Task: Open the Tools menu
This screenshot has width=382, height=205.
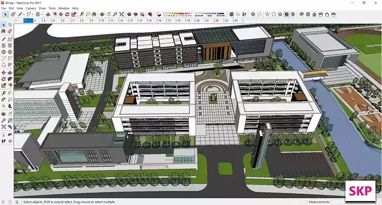Action: coord(52,8)
